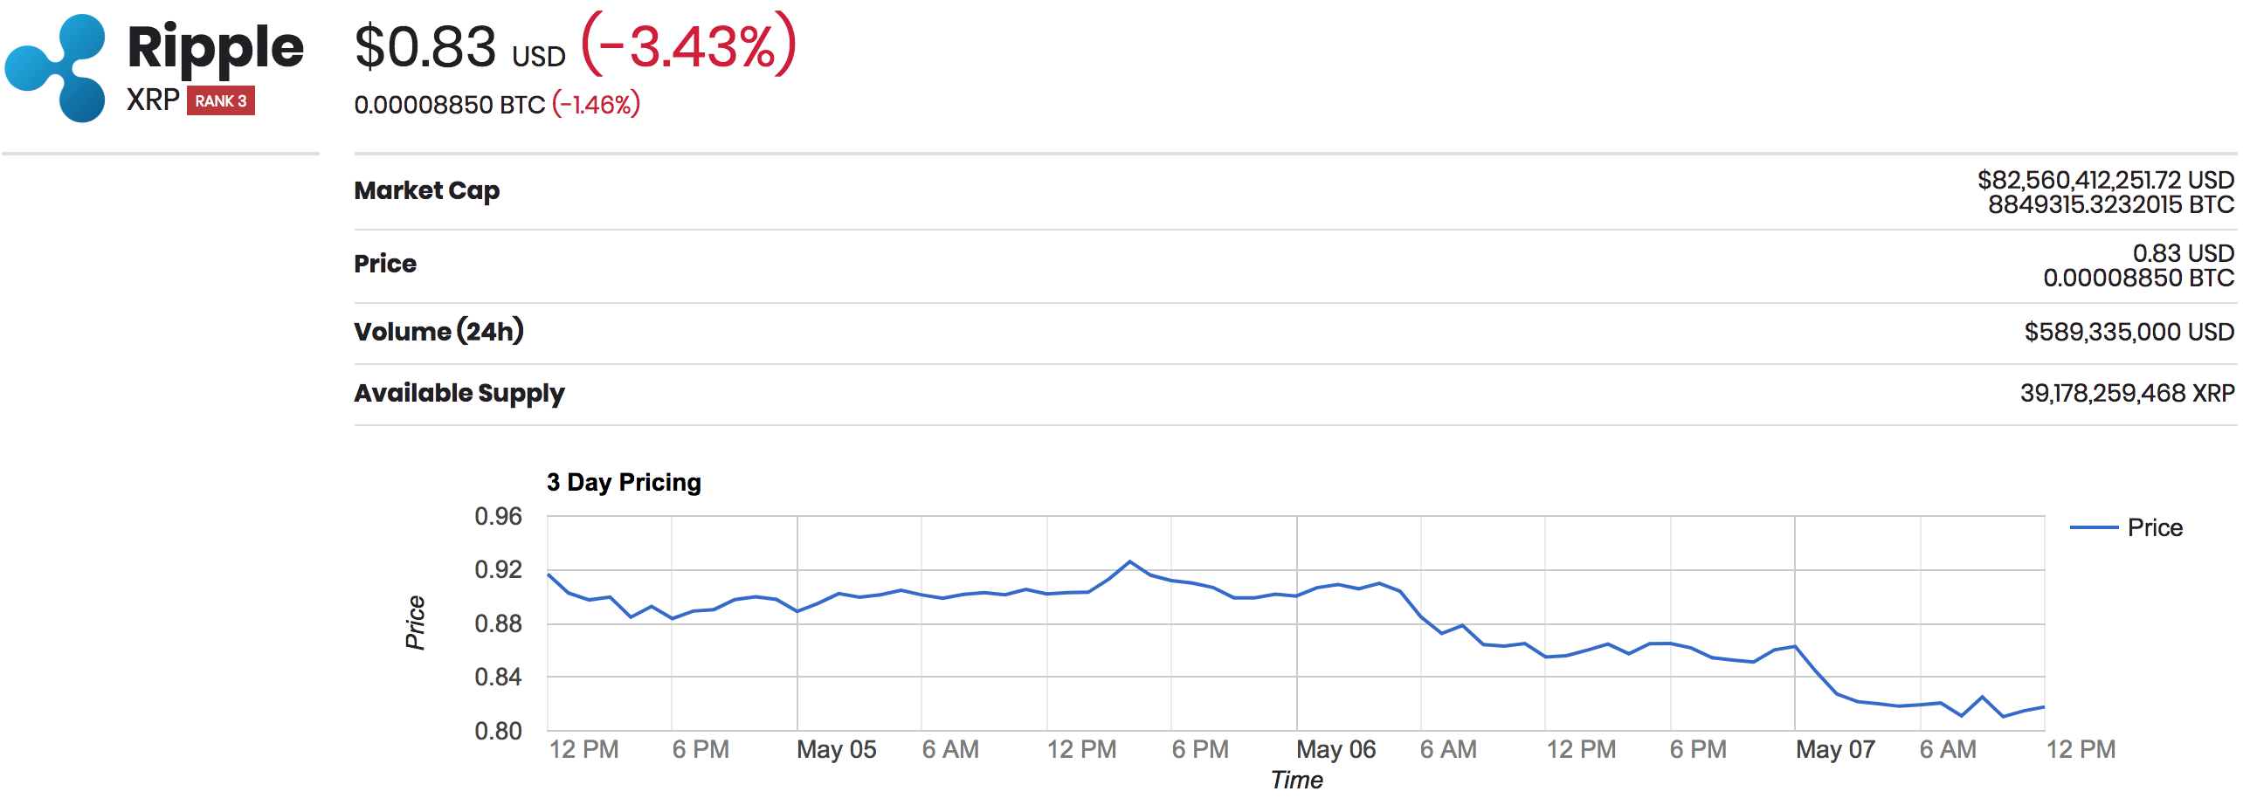
Task: Click the $589,335,000 USD volume value
Action: [2129, 333]
